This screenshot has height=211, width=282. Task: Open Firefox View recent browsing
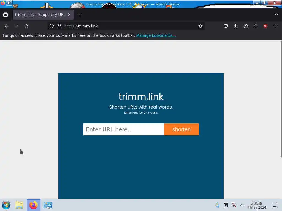click(6, 15)
